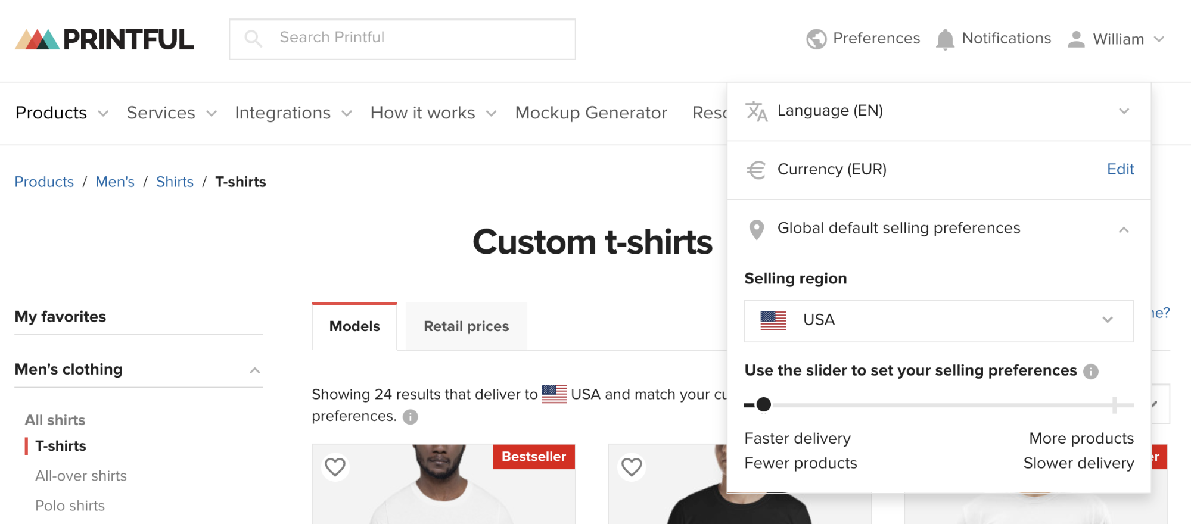
Task: Select Polo shirts in sidebar
Action: 70,506
